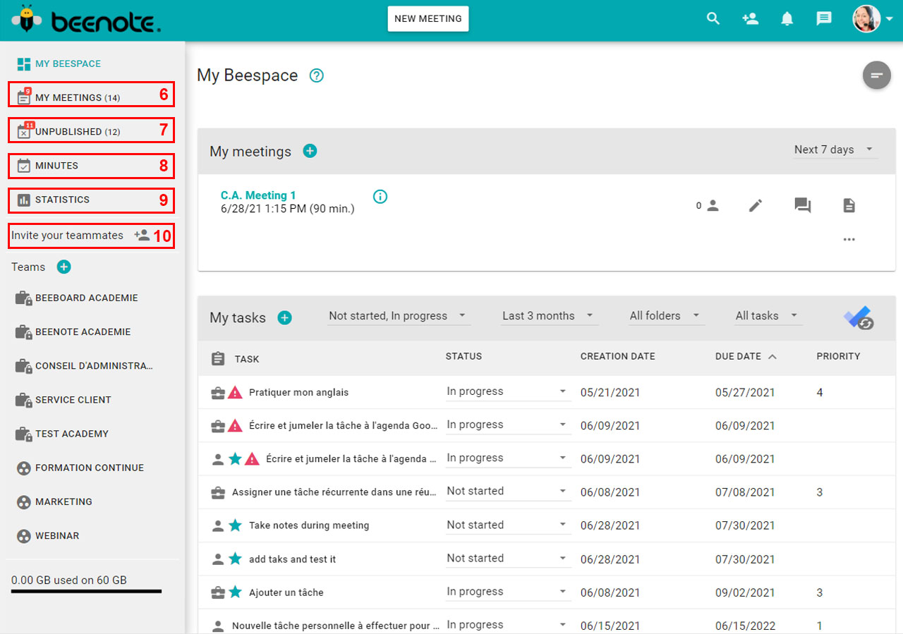Sort by Task column header
903x634 pixels.
(x=247, y=359)
